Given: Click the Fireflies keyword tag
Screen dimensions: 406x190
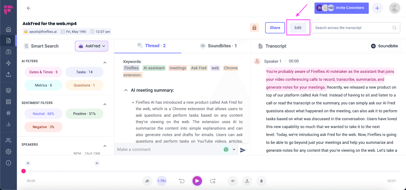Looking at the screenshot, I should [131, 68].
